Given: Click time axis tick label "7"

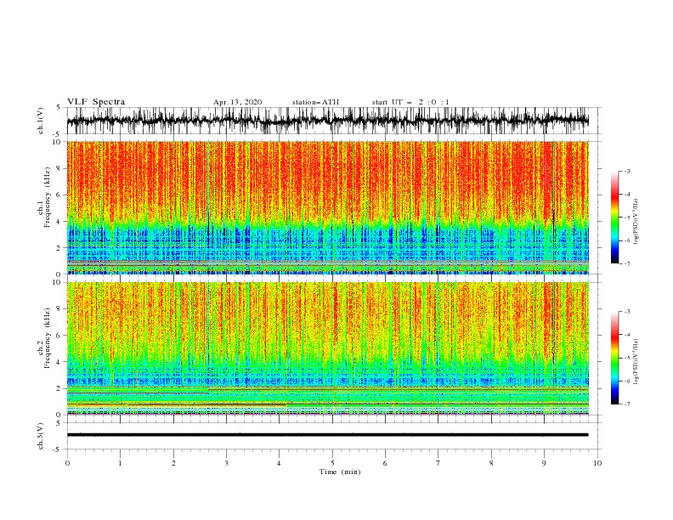Looking at the screenshot, I should pyautogui.click(x=438, y=463).
